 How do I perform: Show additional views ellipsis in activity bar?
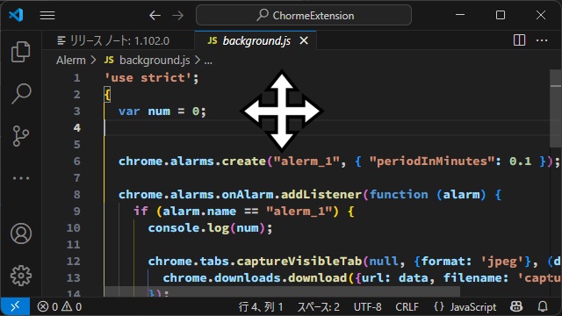click(x=21, y=178)
